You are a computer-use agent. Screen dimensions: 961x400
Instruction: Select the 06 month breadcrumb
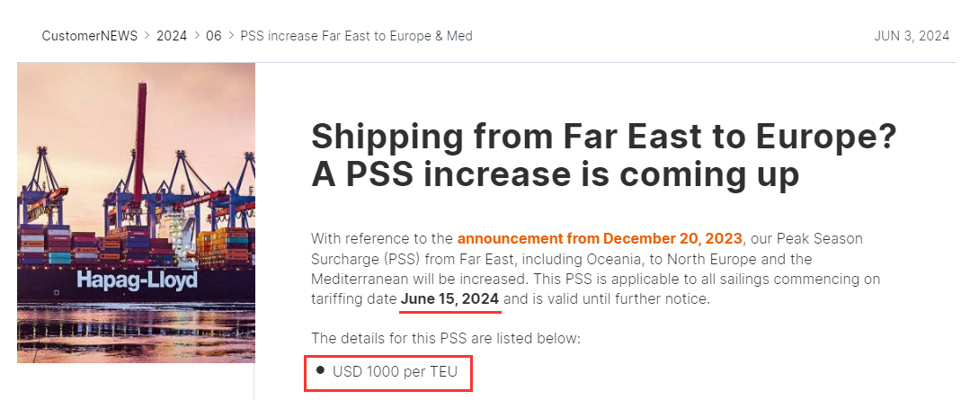(x=214, y=36)
